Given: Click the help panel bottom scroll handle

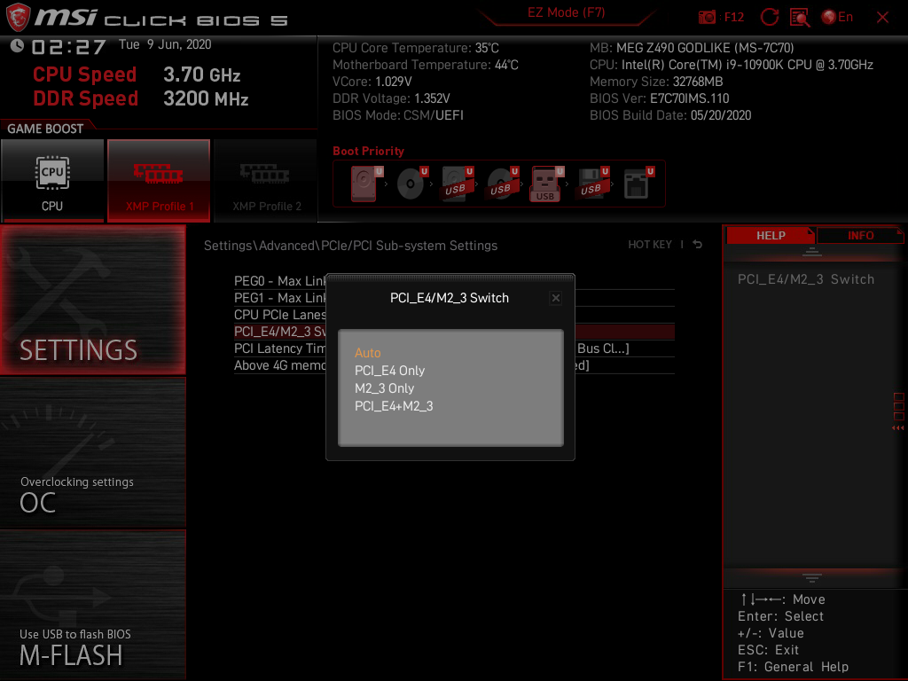Looking at the screenshot, I should [x=812, y=577].
